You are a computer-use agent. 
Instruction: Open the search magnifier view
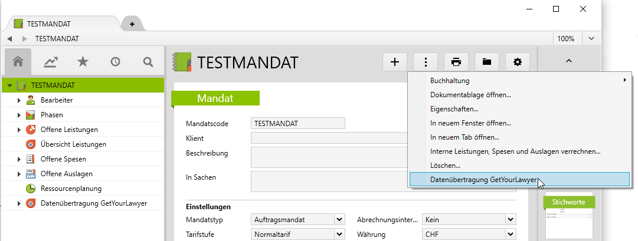[x=148, y=62]
